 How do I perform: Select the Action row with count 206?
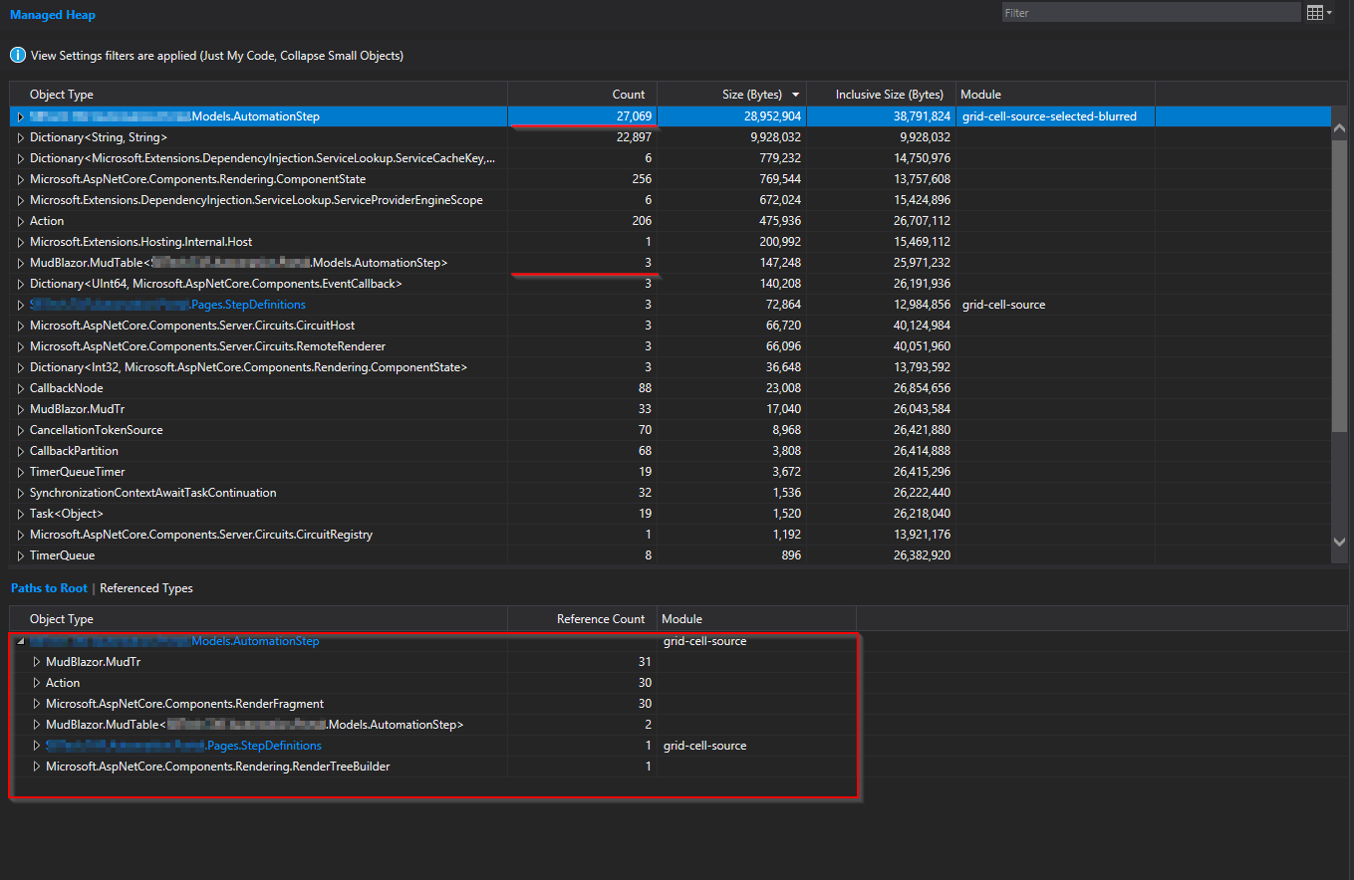[x=671, y=221]
